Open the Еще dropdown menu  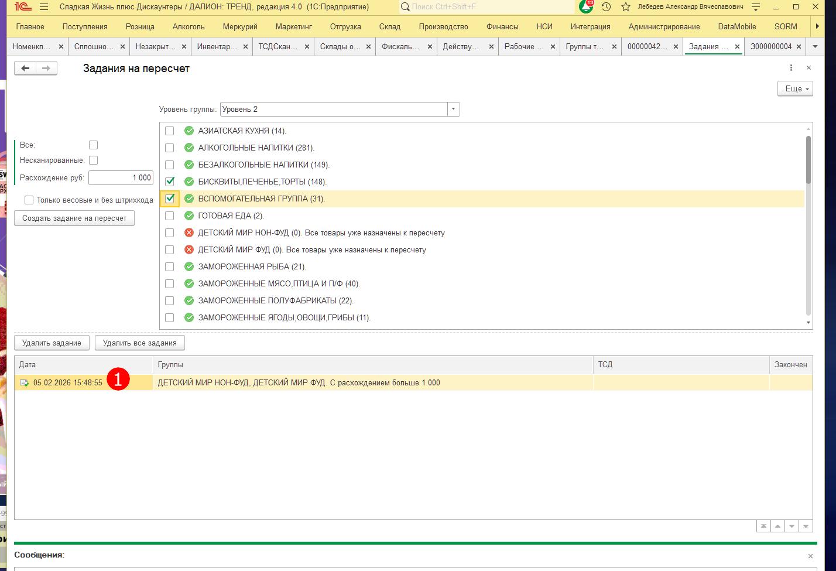coord(795,88)
